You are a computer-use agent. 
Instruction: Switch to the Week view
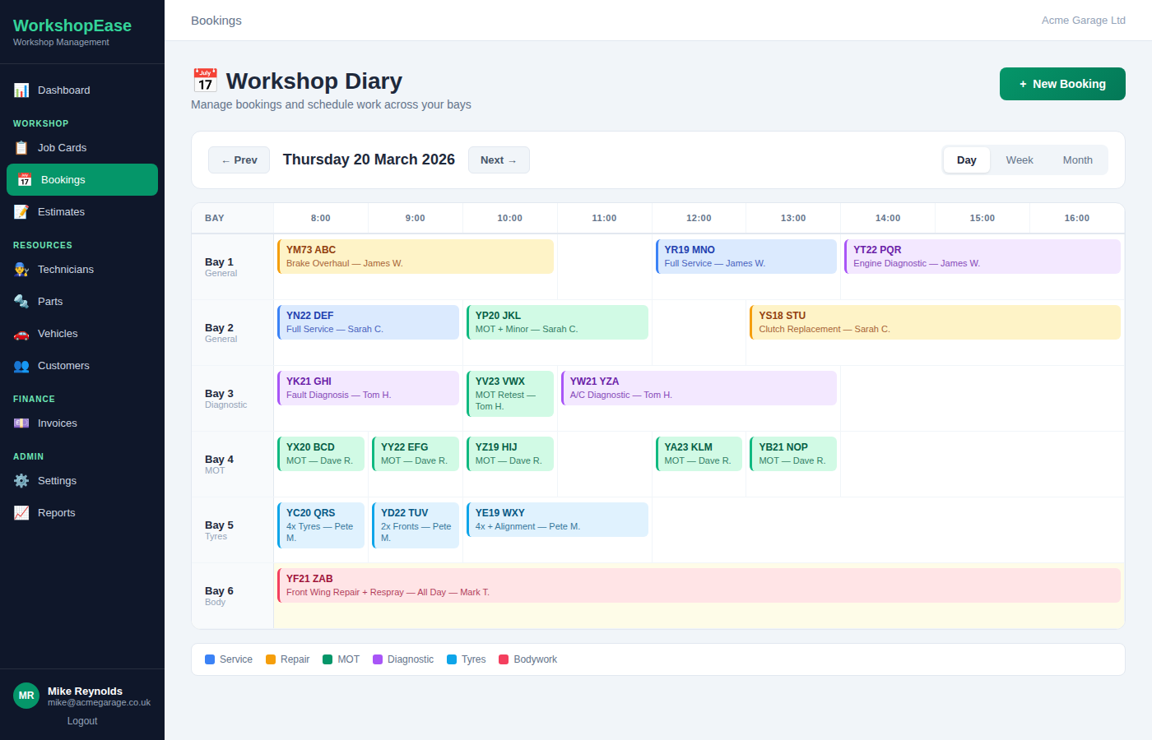coord(1019,160)
